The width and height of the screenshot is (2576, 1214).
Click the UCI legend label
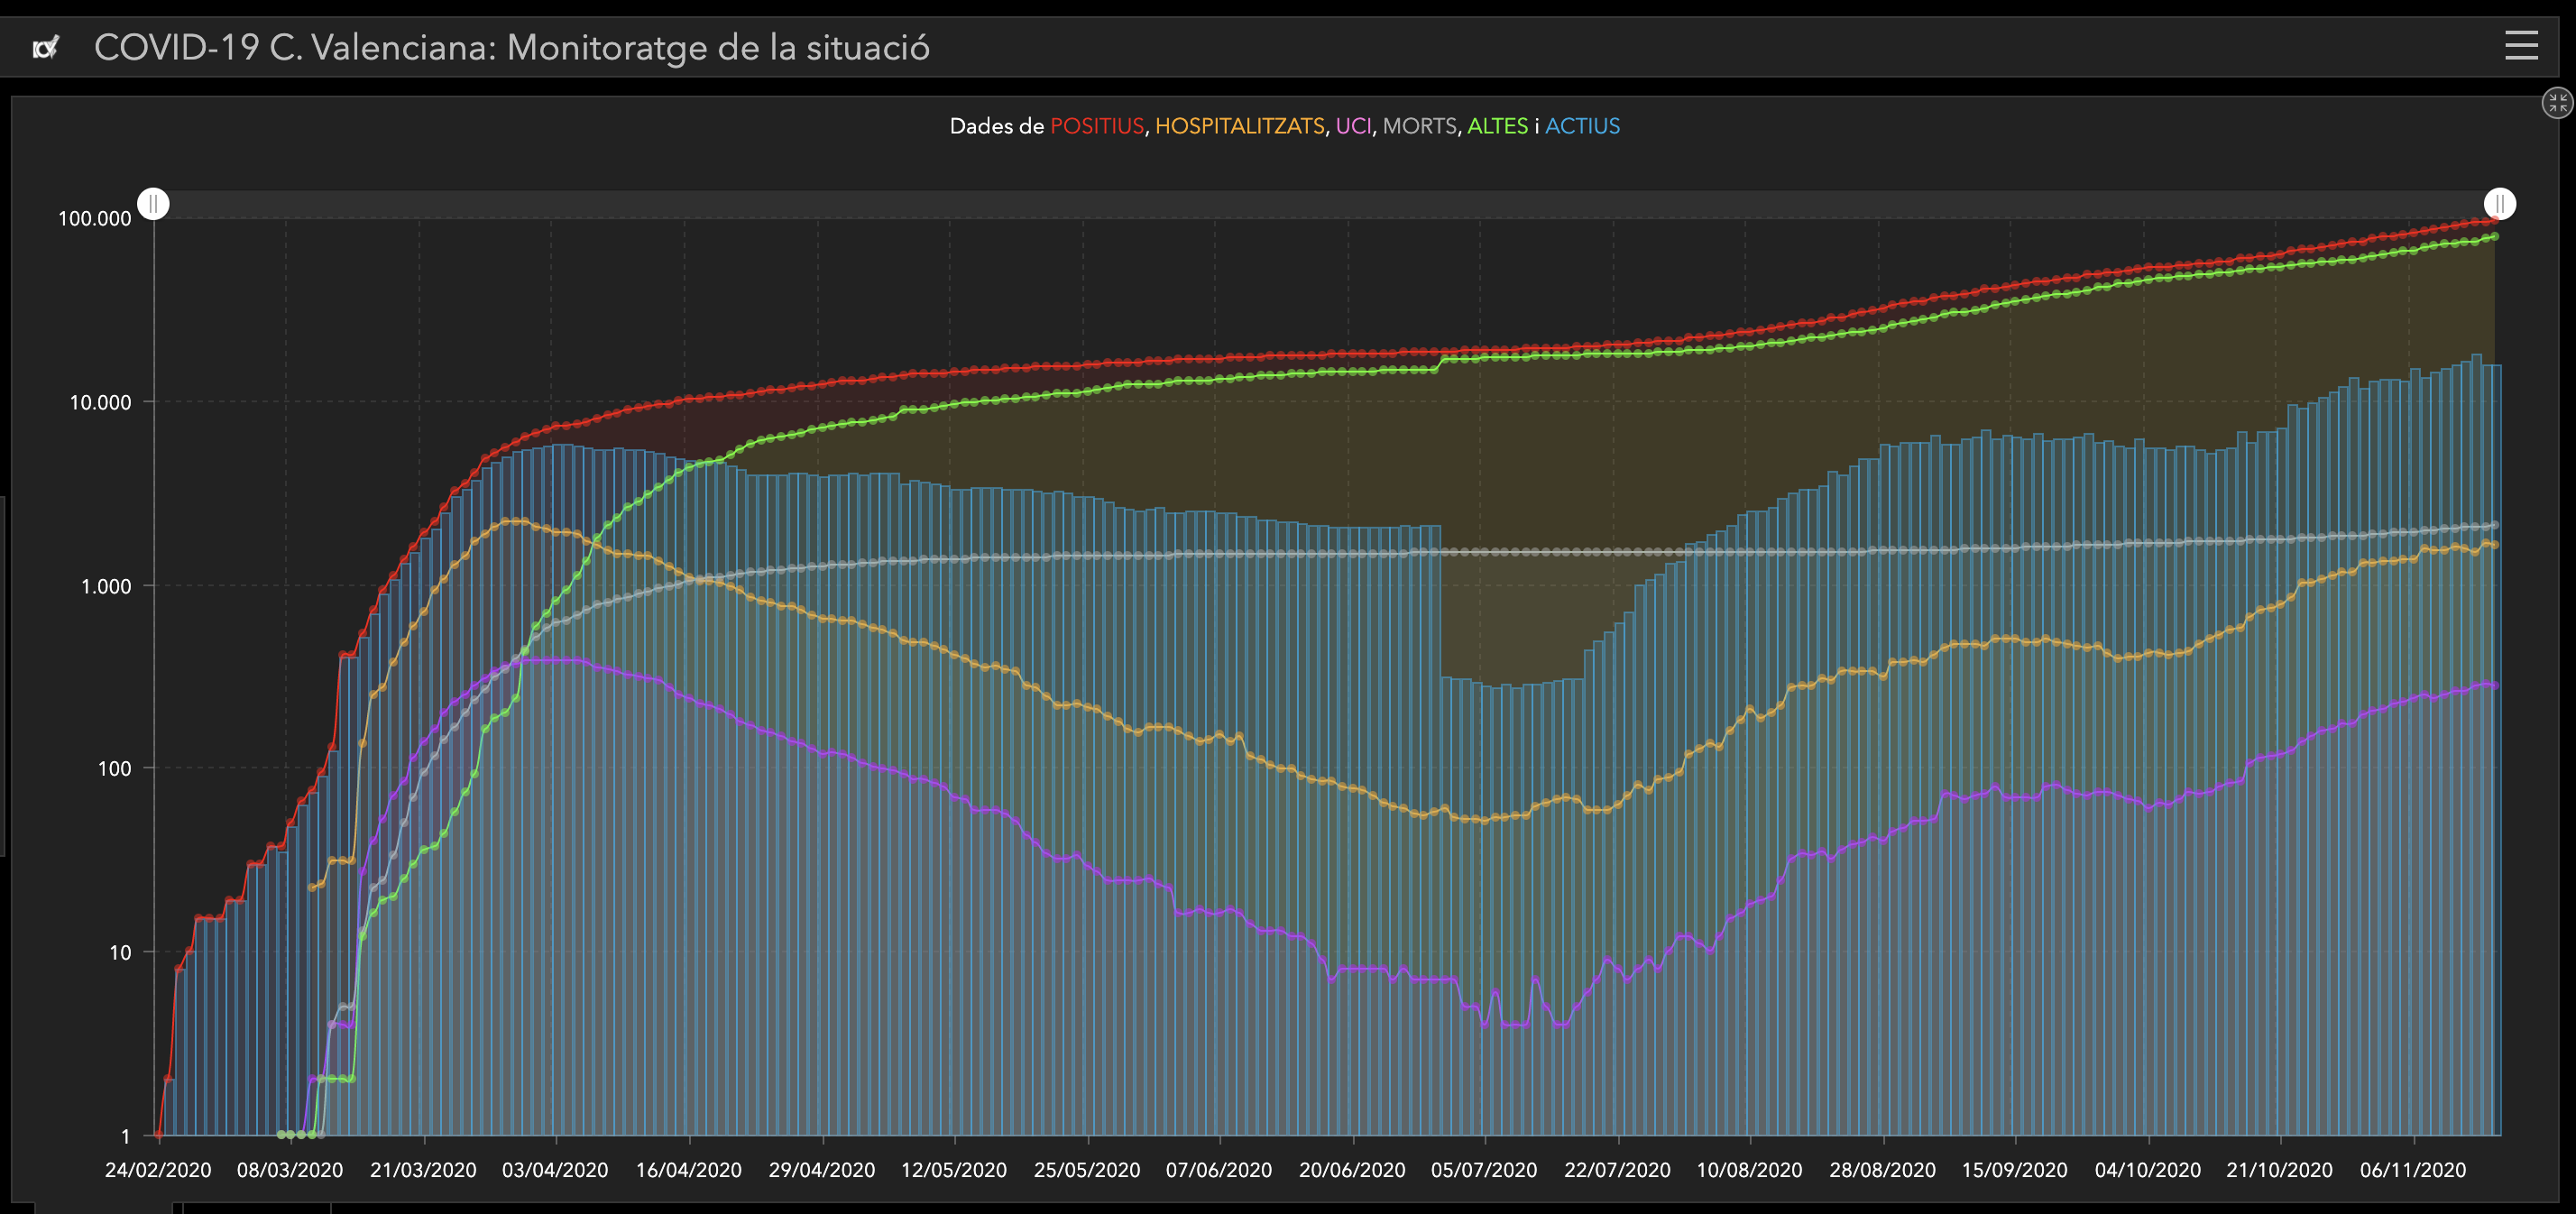[x=1353, y=127]
